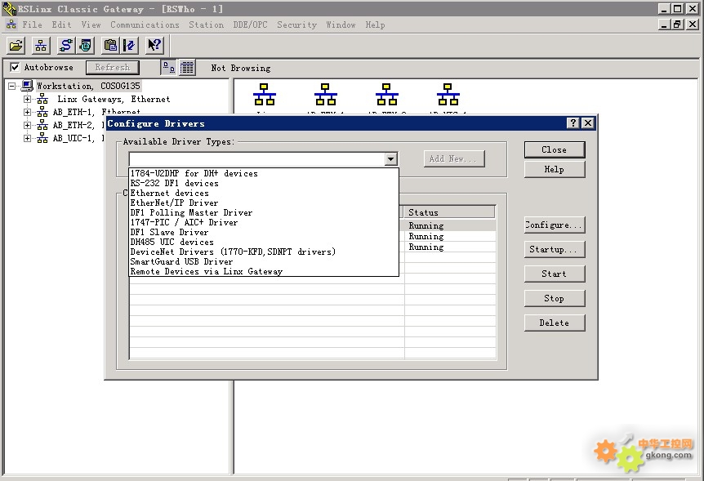Click the Startup... button

click(555, 249)
